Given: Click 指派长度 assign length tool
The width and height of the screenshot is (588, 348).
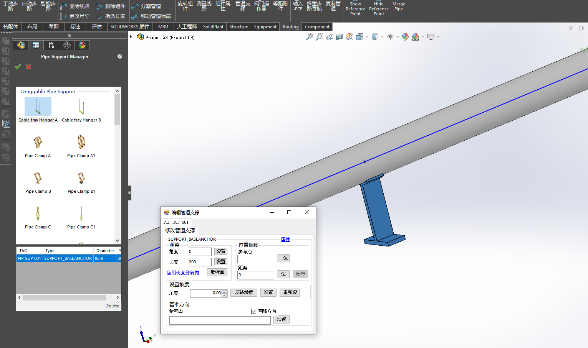Looking at the screenshot, I should point(111,16).
